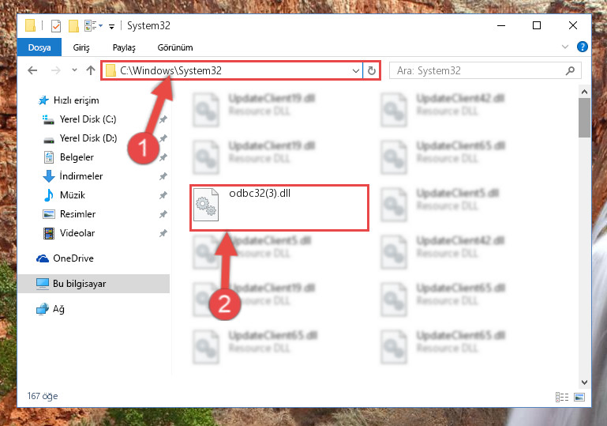The image size is (607, 426).
Task: Open the recent locations dropdown arrow
Action: [x=74, y=70]
